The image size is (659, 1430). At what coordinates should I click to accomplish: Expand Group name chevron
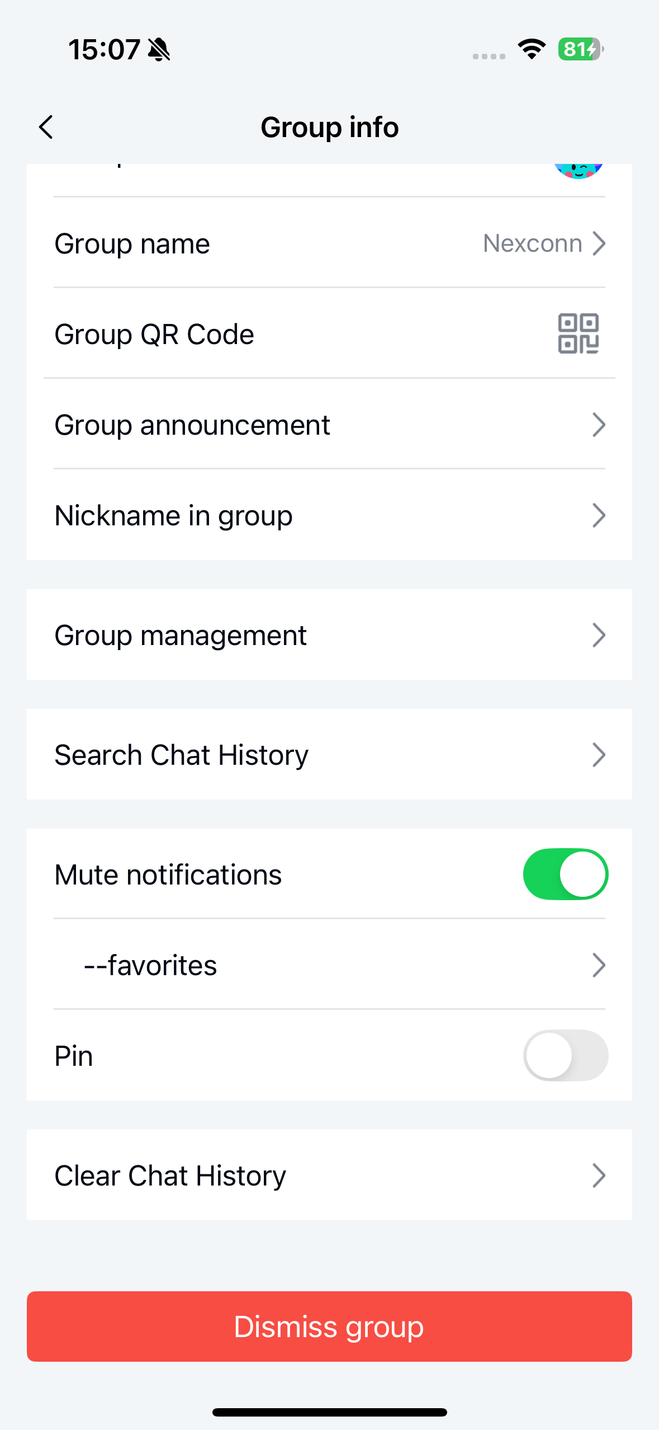(x=599, y=243)
